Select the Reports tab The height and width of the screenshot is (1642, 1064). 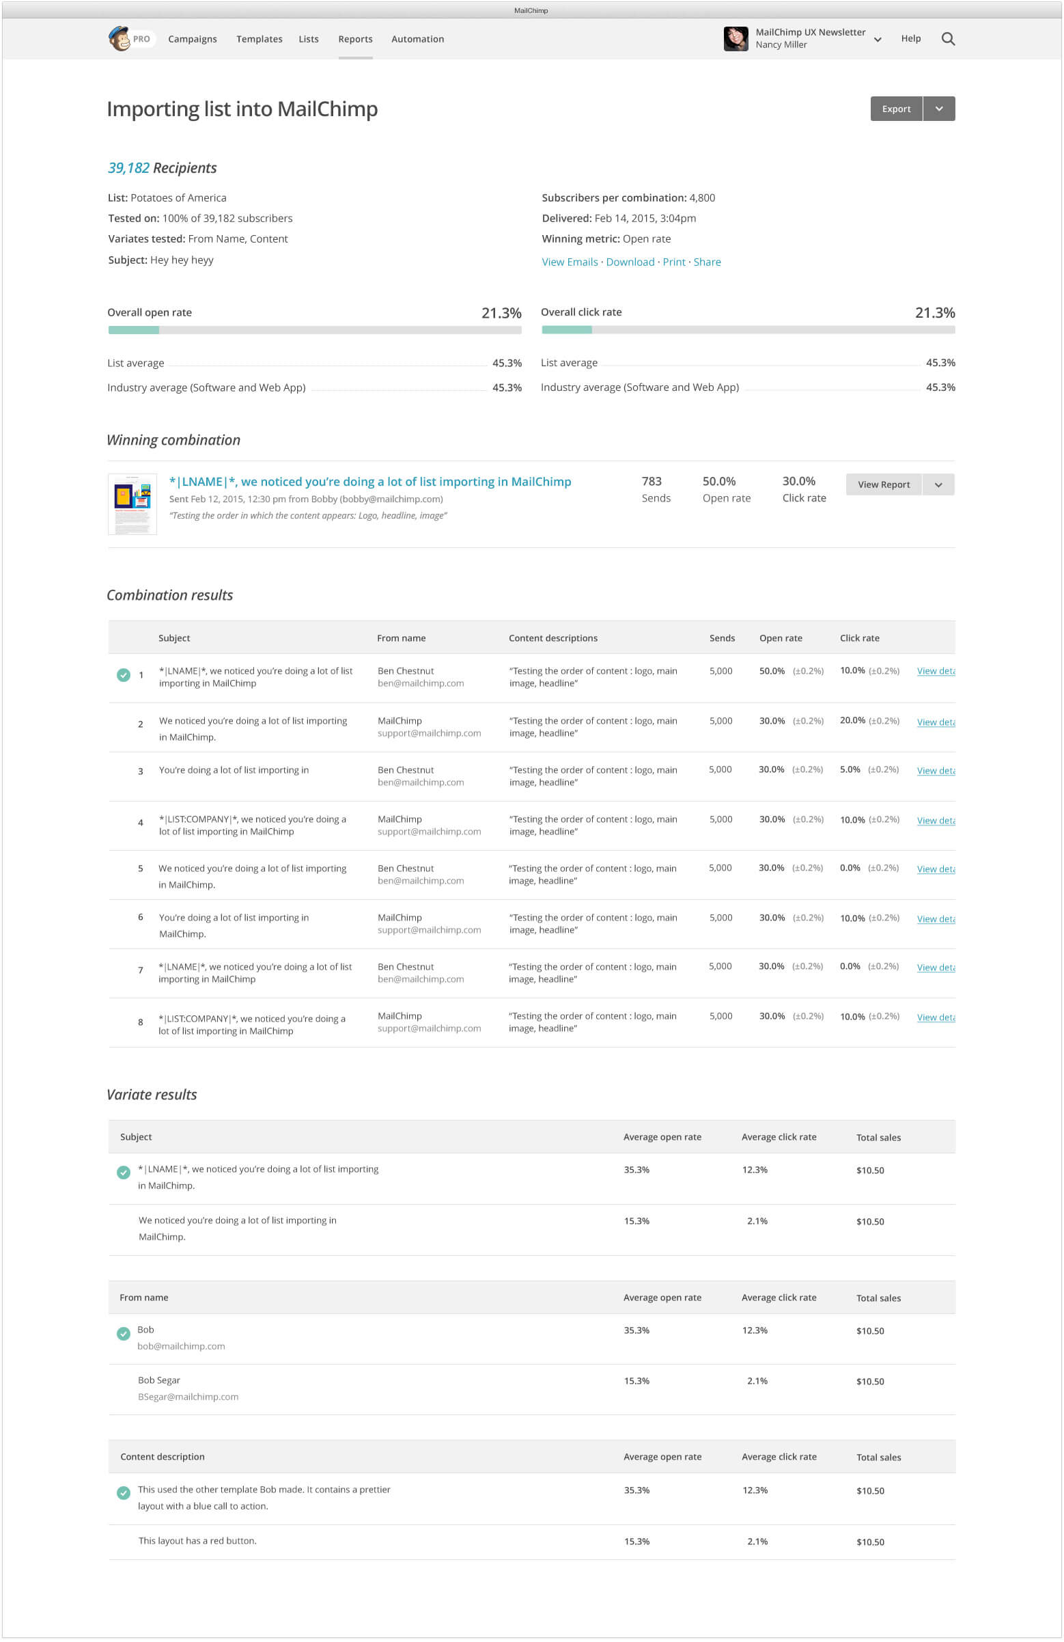tap(355, 40)
